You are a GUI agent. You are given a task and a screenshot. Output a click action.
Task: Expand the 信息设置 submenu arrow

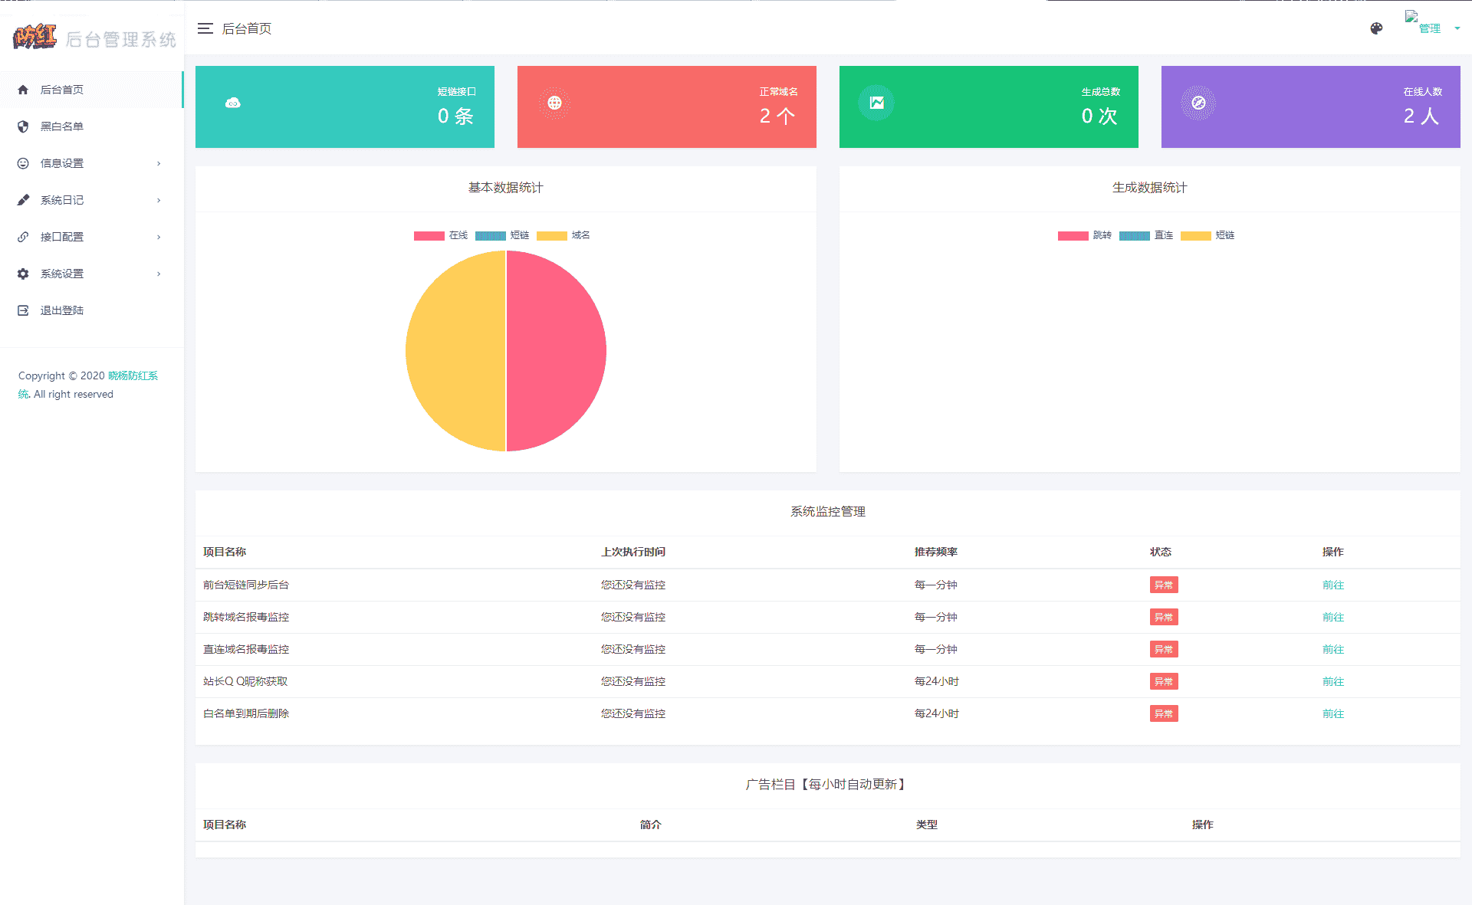[x=159, y=163]
